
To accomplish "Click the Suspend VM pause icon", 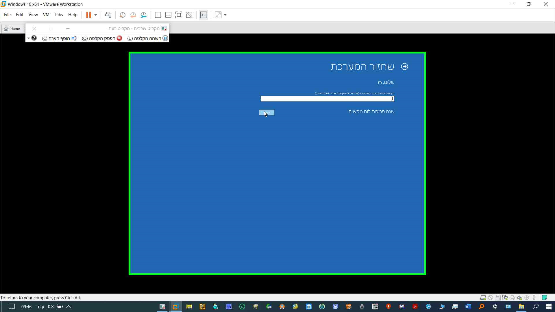I will [88, 15].
